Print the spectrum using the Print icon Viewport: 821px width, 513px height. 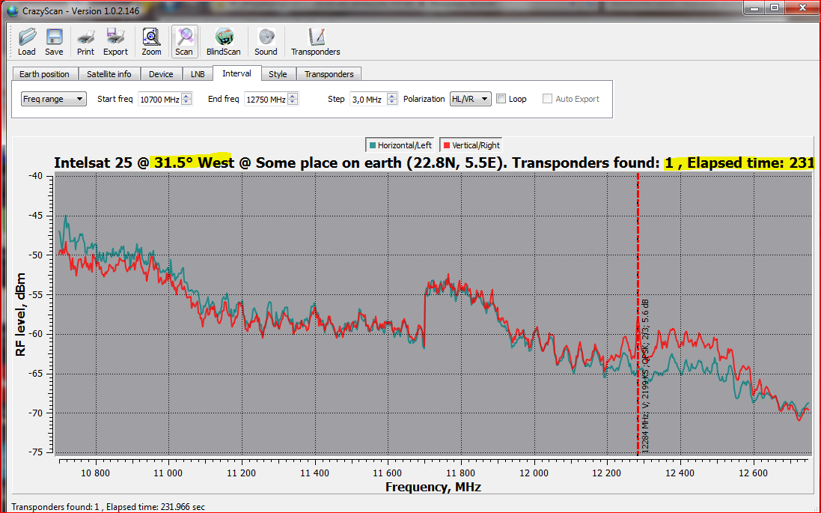[85, 41]
